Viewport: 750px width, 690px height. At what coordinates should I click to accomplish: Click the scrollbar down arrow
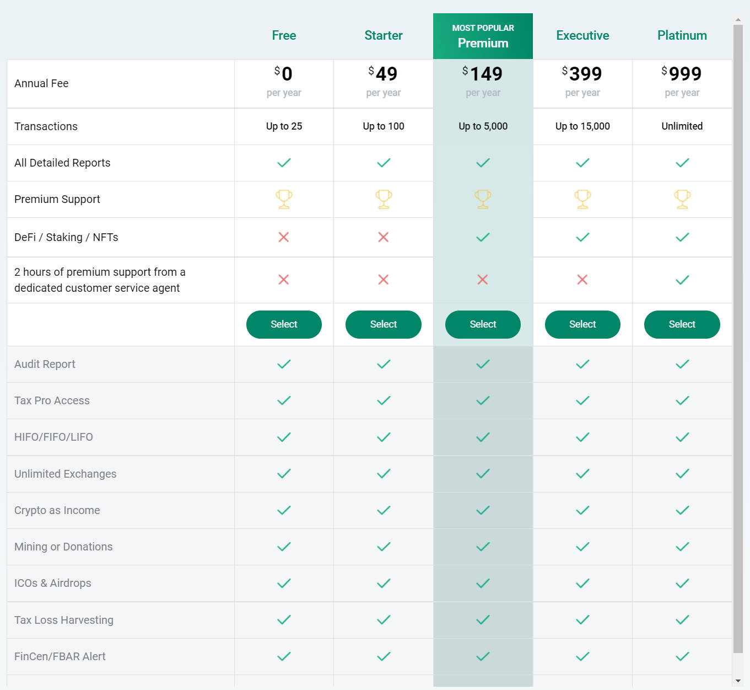click(x=738, y=681)
